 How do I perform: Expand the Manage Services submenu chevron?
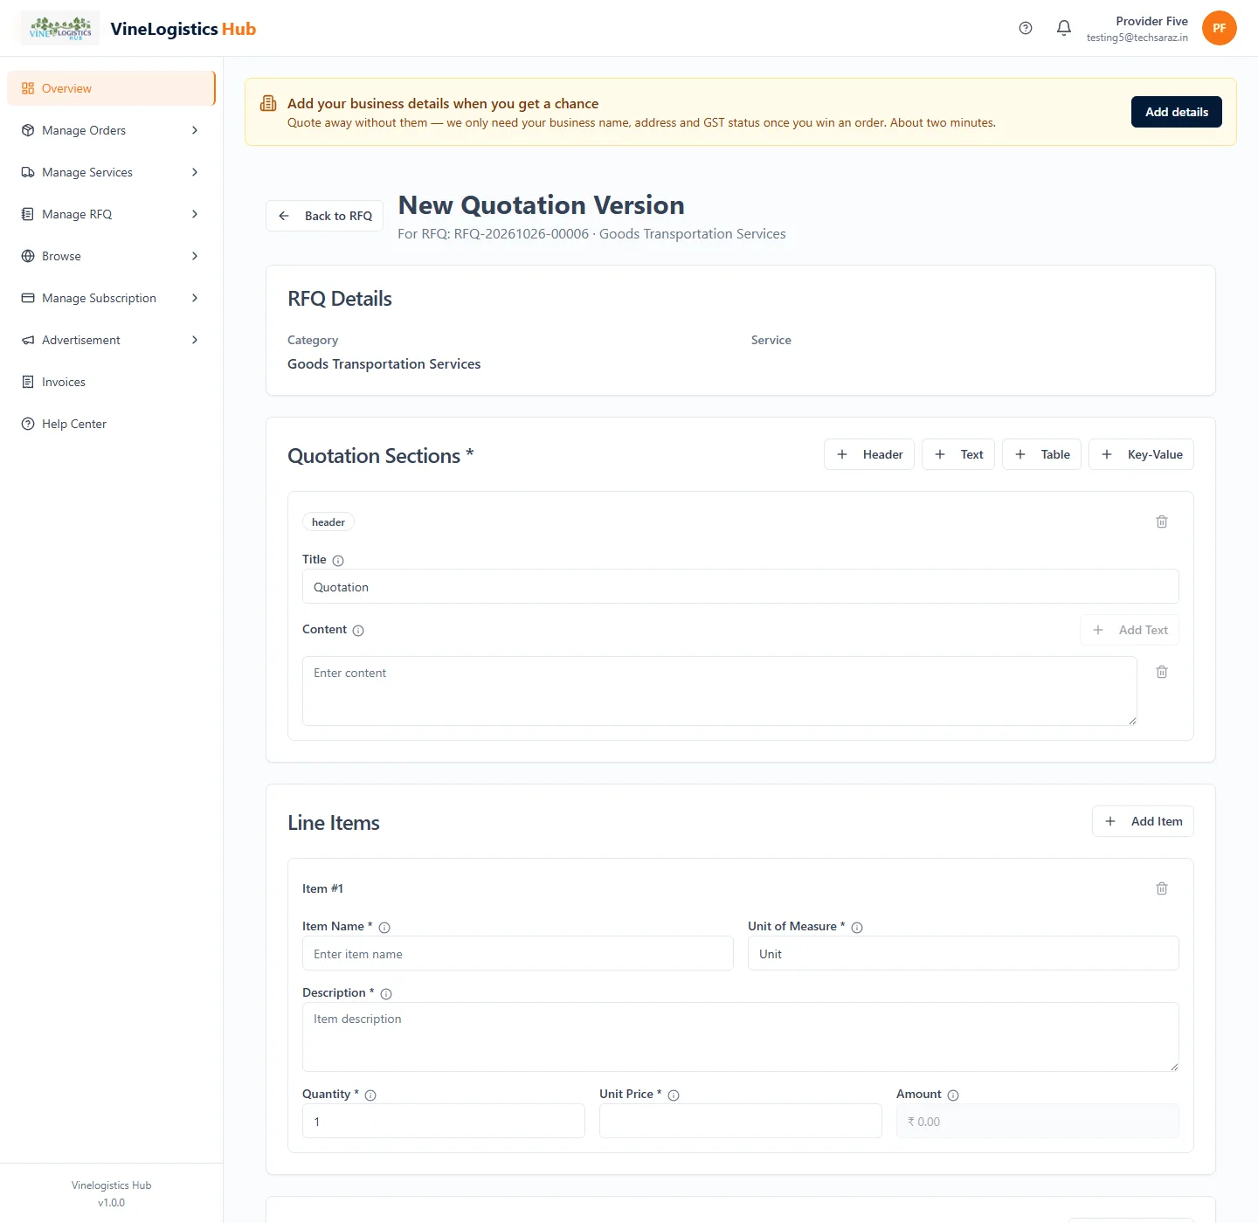[x=195, y=172]
